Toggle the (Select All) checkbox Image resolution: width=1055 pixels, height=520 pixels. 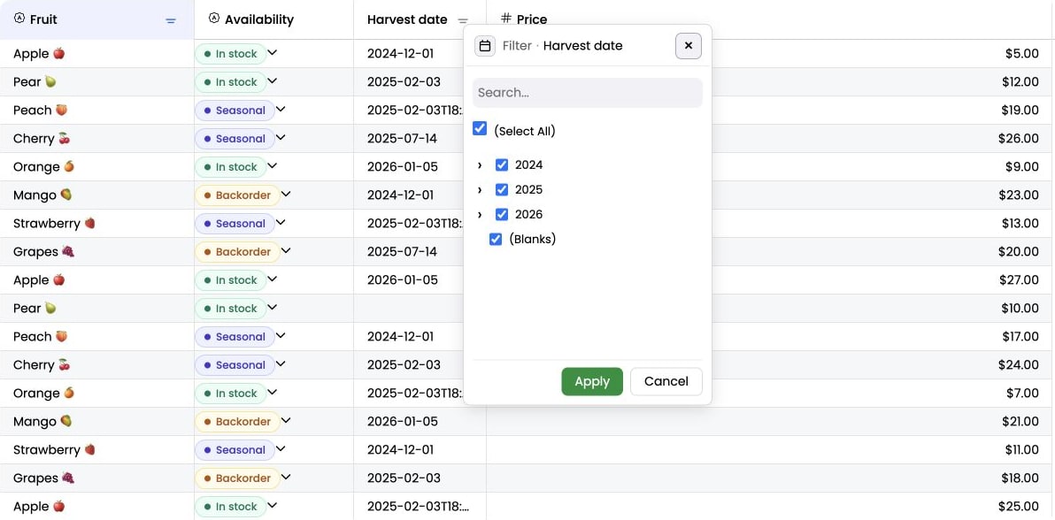[x=480, y=128]
